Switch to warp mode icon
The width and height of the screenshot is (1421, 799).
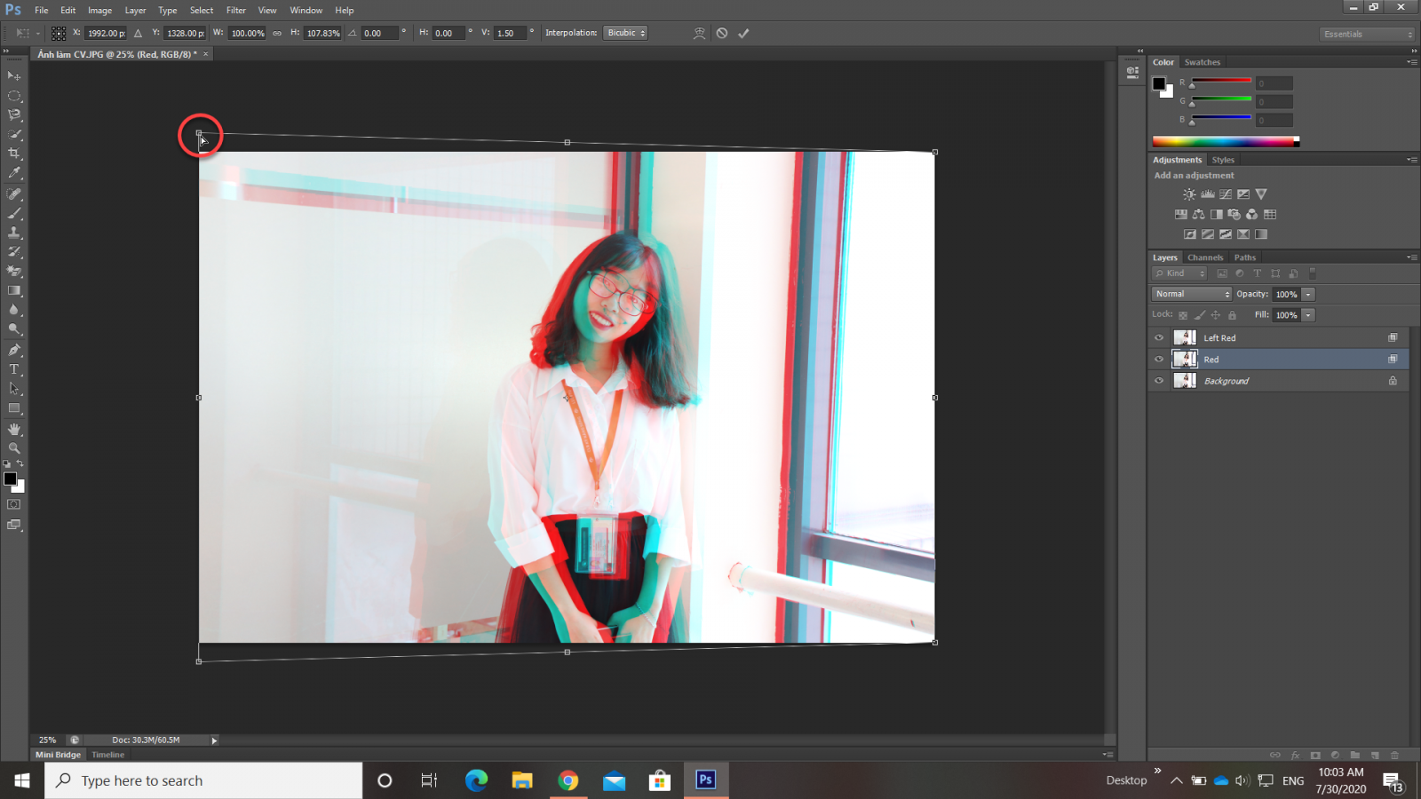(x=700, y=34)
